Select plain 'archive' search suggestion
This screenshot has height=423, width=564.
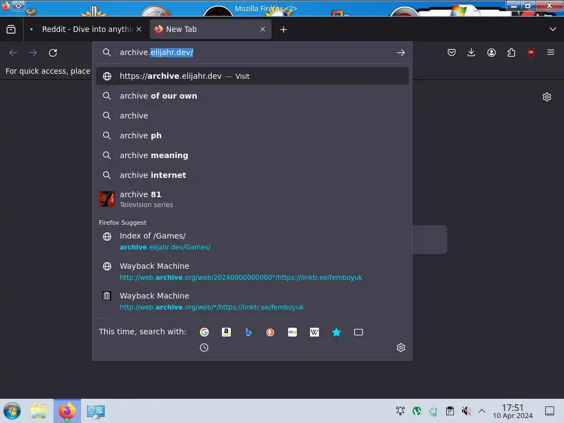pos(252,116)
